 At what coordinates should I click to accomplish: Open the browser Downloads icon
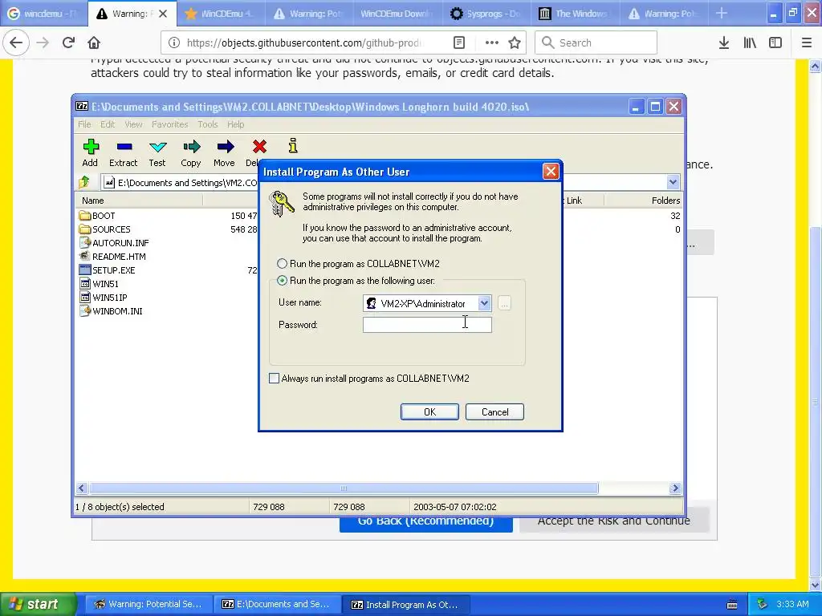(724, 43)
